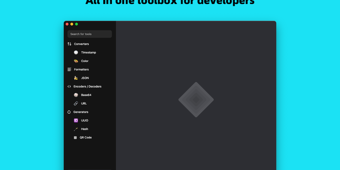This screenshot has height=170, width=340.
Task: Click the Generators droplet icon
Action: coord(69,112)
